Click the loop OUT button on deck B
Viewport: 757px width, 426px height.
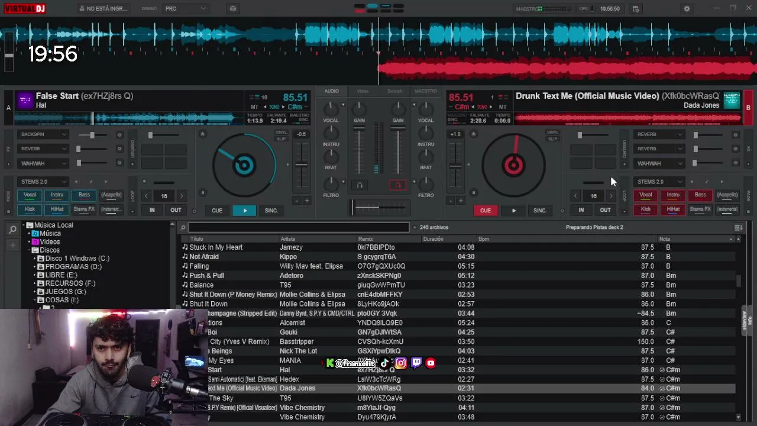(x=605, y=211)
